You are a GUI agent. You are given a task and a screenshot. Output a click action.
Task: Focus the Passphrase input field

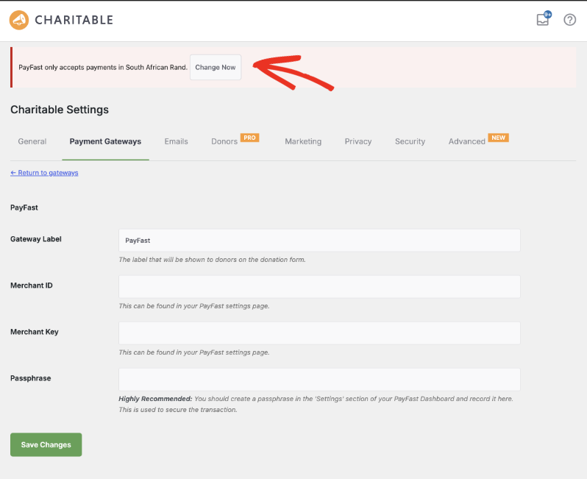(319, 380)
